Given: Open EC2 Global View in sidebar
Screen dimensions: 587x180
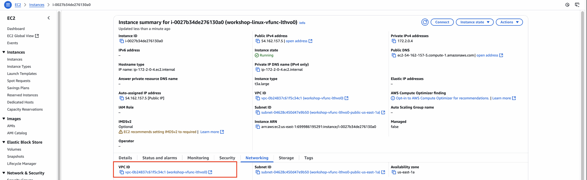Looking at the screenshot, I should 23,36.
